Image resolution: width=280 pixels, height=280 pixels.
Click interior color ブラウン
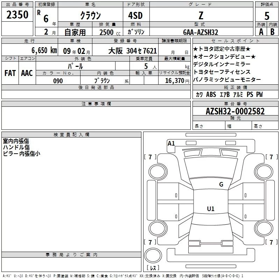coord(102,81)
